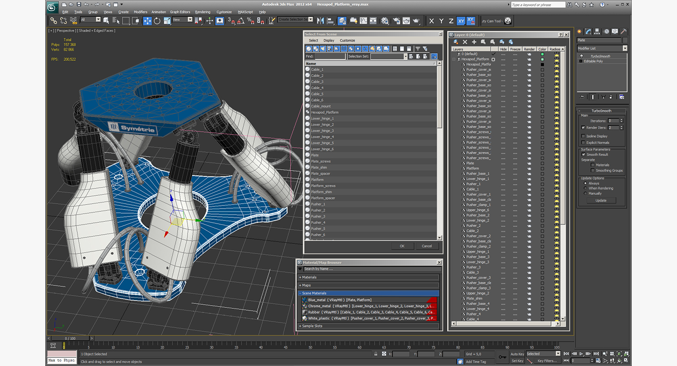The width and height of the screenshot is (677, 366).
Task: Create new layer with plus icon
Action: 474,42
